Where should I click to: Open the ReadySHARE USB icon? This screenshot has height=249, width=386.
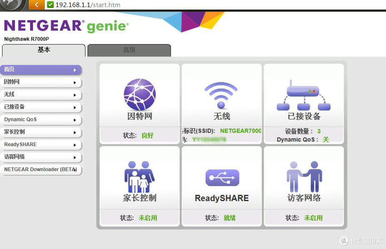point(222,178)
